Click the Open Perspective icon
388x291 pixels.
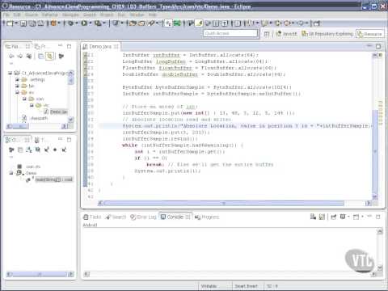click(267, 34)
